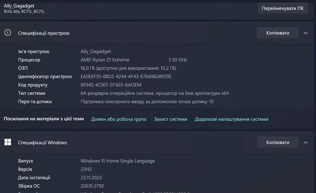Click the Специфікації пристрою header title

pos(44,33)
